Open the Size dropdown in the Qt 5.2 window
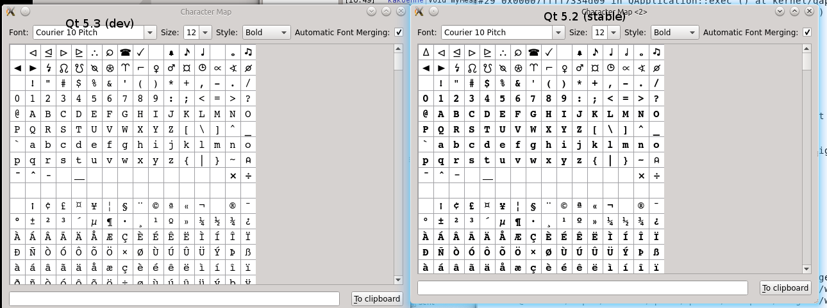Screen dimensions: 827x308 pyautogui.click(x=614, y=33)
